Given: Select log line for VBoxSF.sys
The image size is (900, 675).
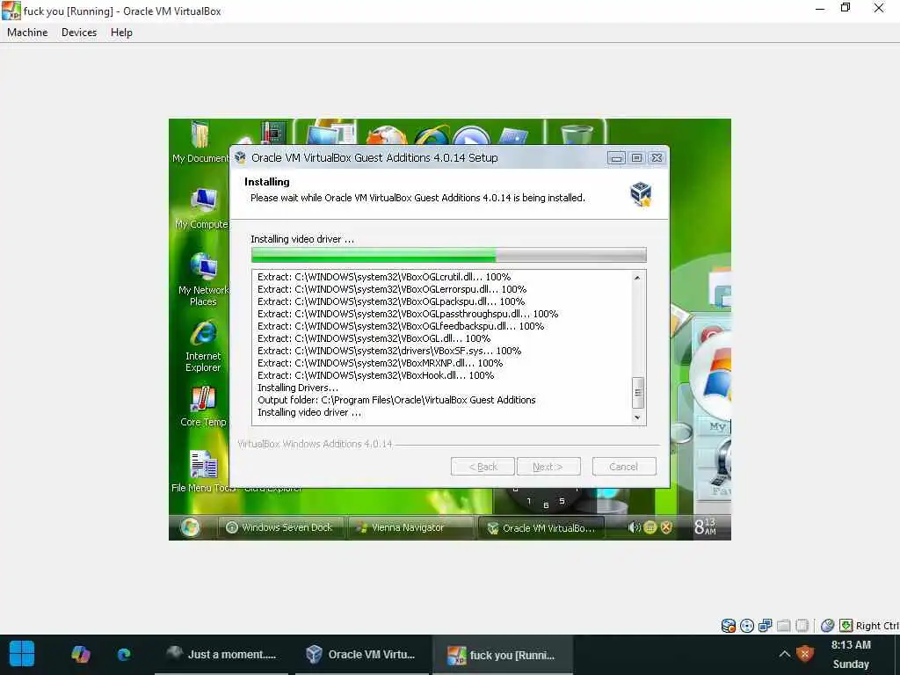Looking at the screenshot, I should pos(389,351).
